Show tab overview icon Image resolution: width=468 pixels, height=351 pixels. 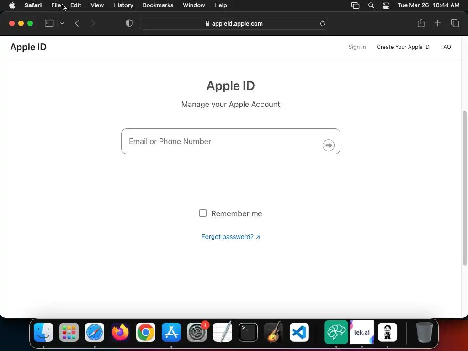click(455, 23)
